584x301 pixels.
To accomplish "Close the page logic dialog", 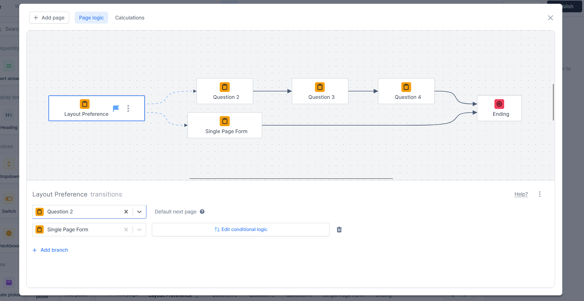I will click(x=550, y=18).
